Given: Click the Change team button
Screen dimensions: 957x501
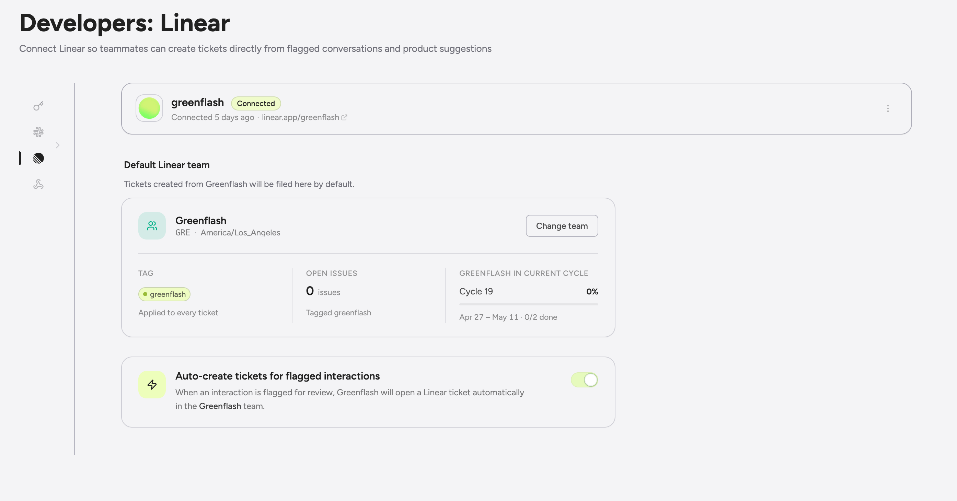Looking at the screenshot, I should (x=562, y=226).
